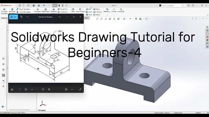Expand the Reference Geometry dropdown arrow

(x=107, y=15)
